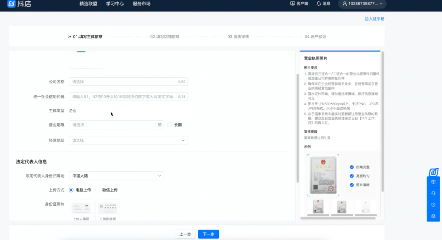Click the shield alert icon in sidebar
This screenshot has width=442, height=240.
click(433, 205)
